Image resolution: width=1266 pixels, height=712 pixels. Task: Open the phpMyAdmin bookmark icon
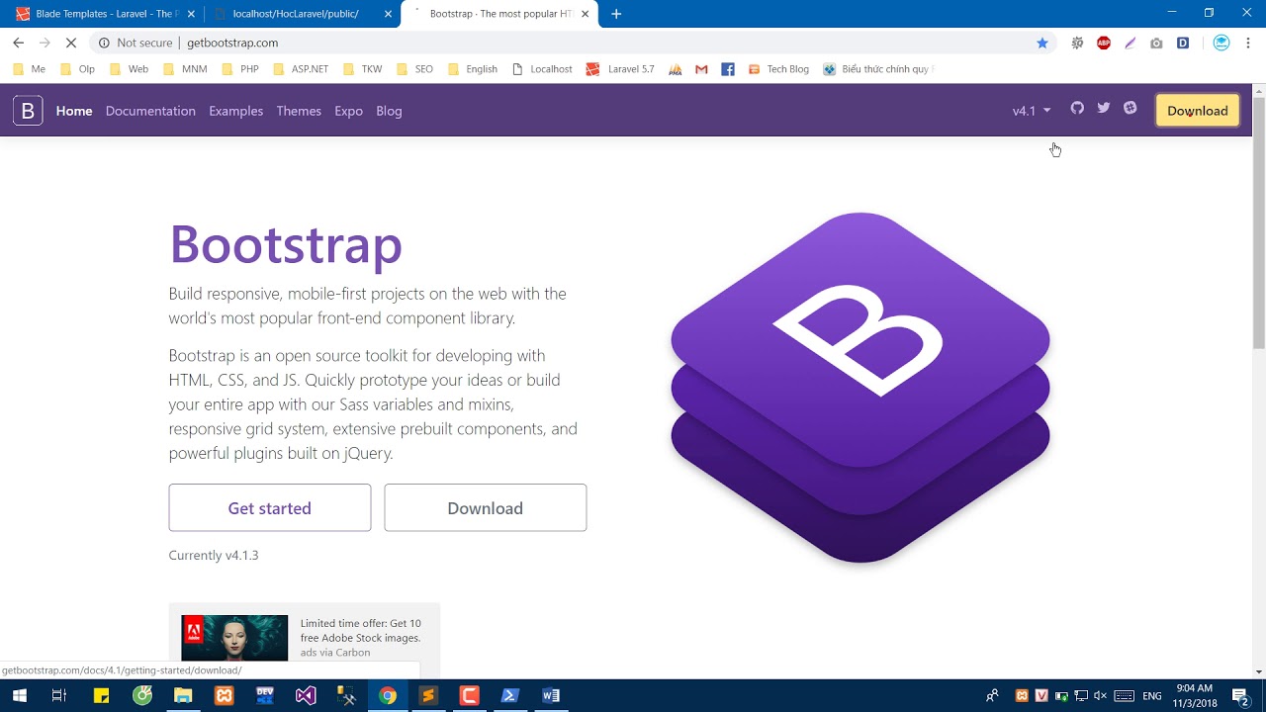pos(676,69)
